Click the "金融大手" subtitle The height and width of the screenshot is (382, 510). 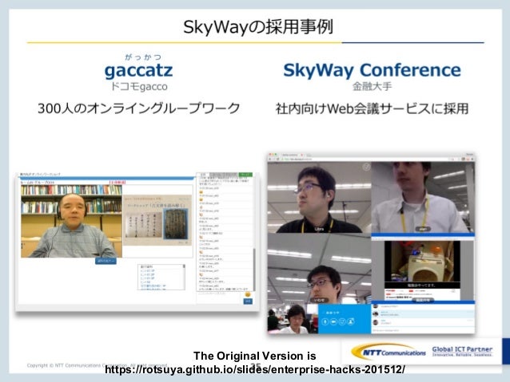tap(372, 86)
